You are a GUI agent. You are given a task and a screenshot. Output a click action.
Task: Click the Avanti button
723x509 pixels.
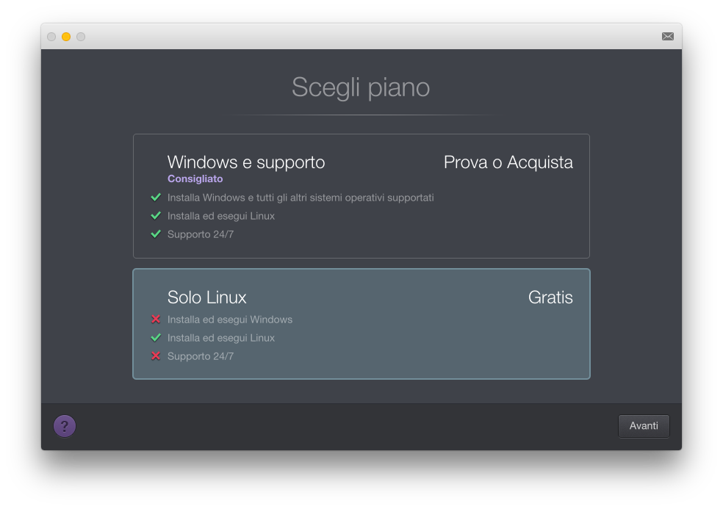point(644,426)
